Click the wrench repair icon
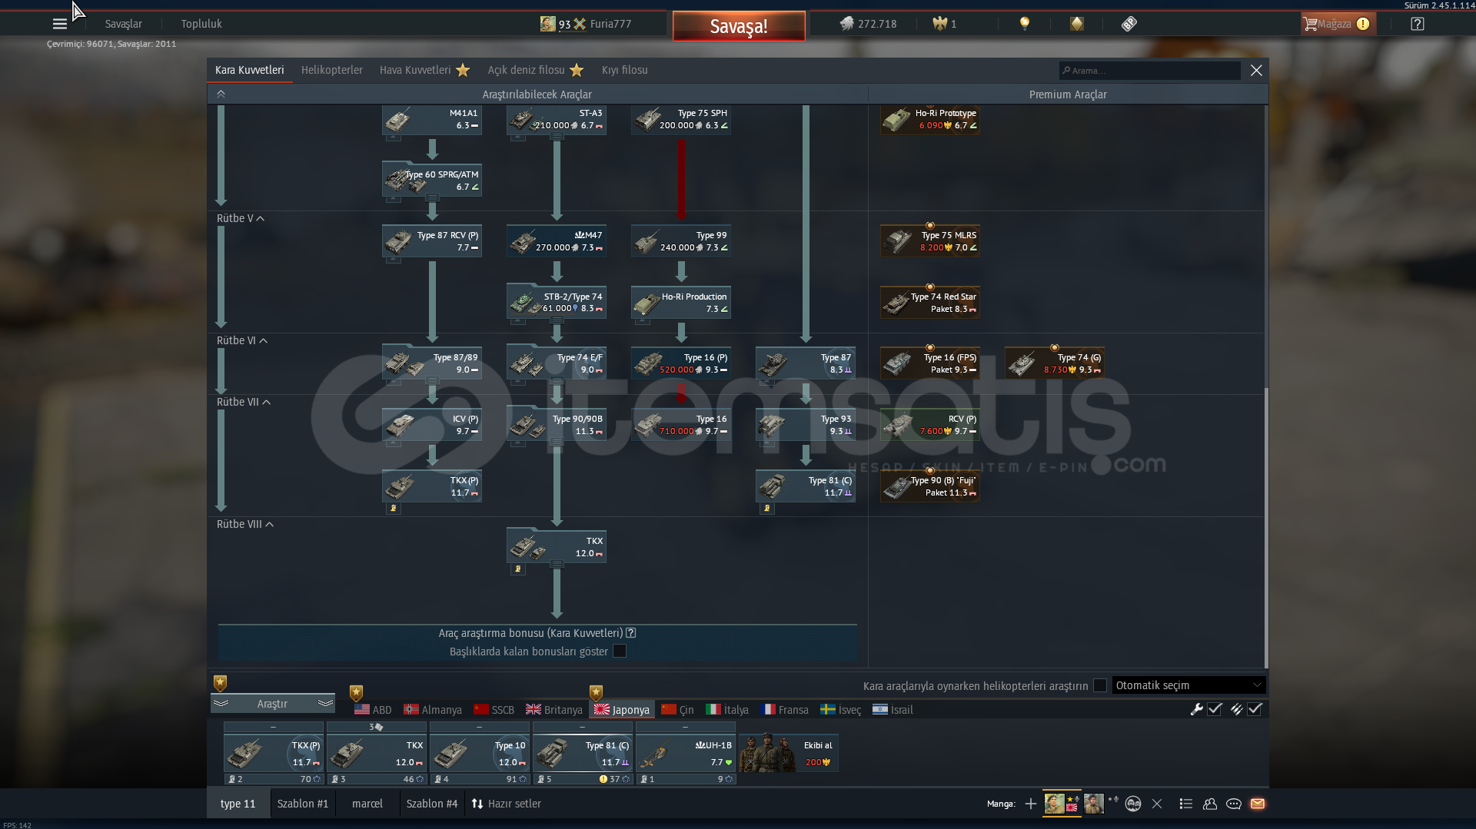This screenshot has width=1476, height=829. click(1196, 710)
